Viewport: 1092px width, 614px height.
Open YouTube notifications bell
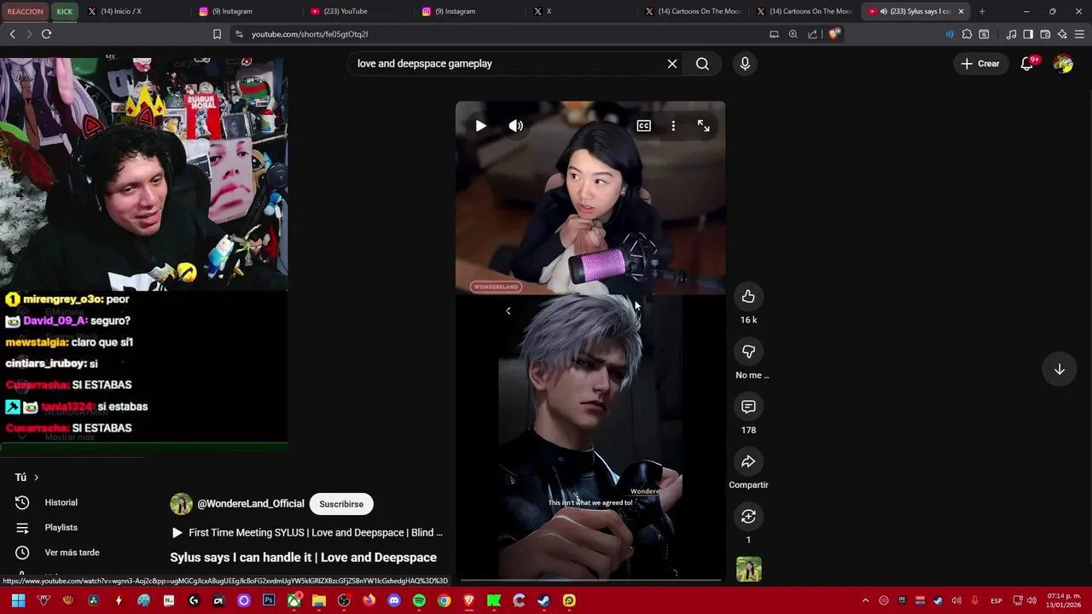point(1027,64)
